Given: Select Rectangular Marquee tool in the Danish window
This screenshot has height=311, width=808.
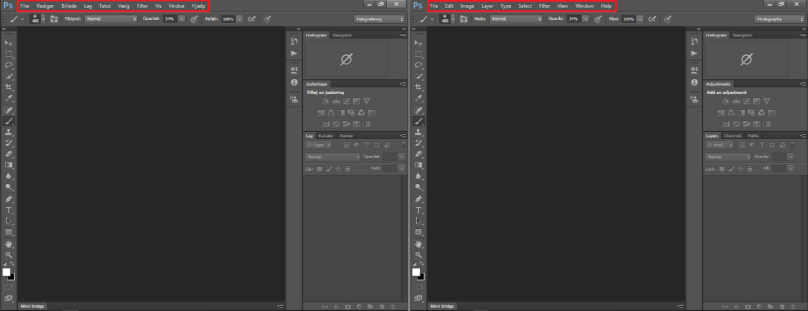Looking at the screenshot, I should pyautogui.click(x=9, y=54).
